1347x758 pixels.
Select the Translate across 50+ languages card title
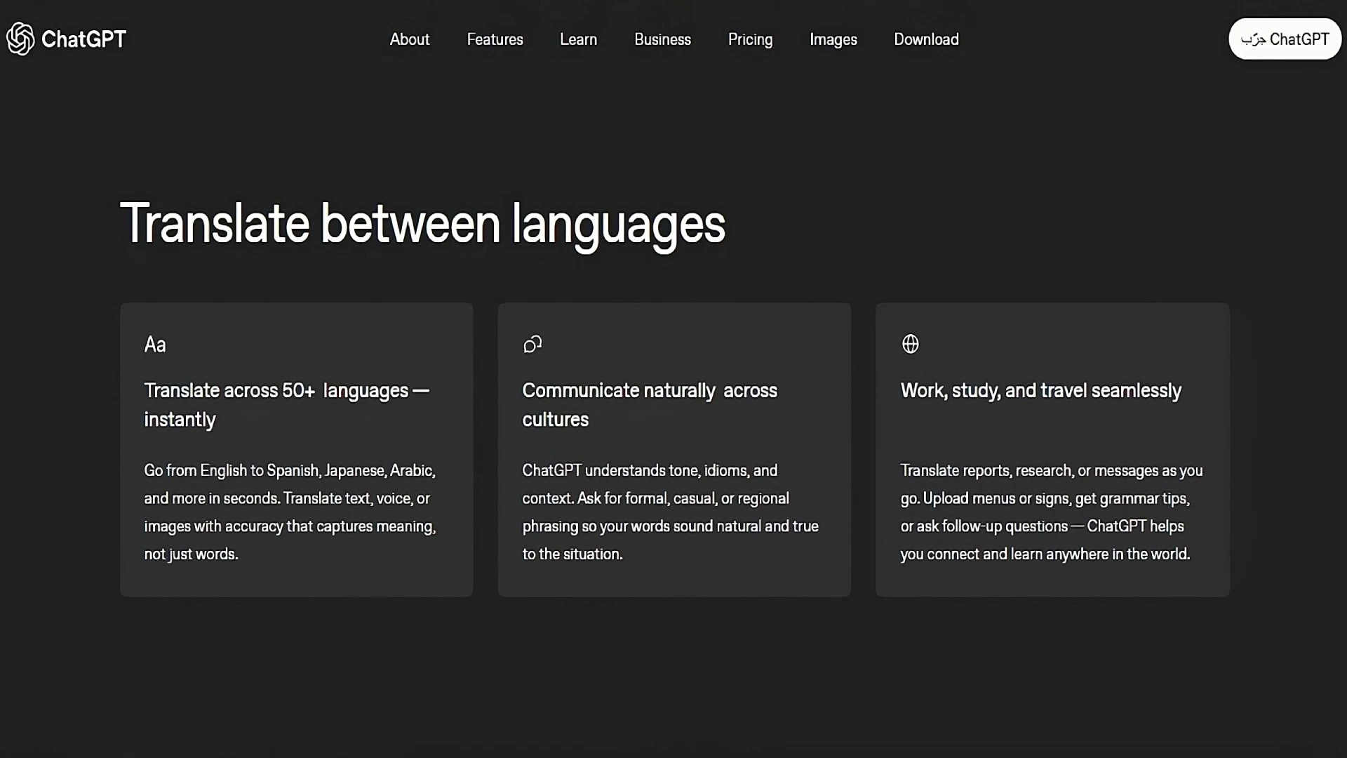(286, 404)
